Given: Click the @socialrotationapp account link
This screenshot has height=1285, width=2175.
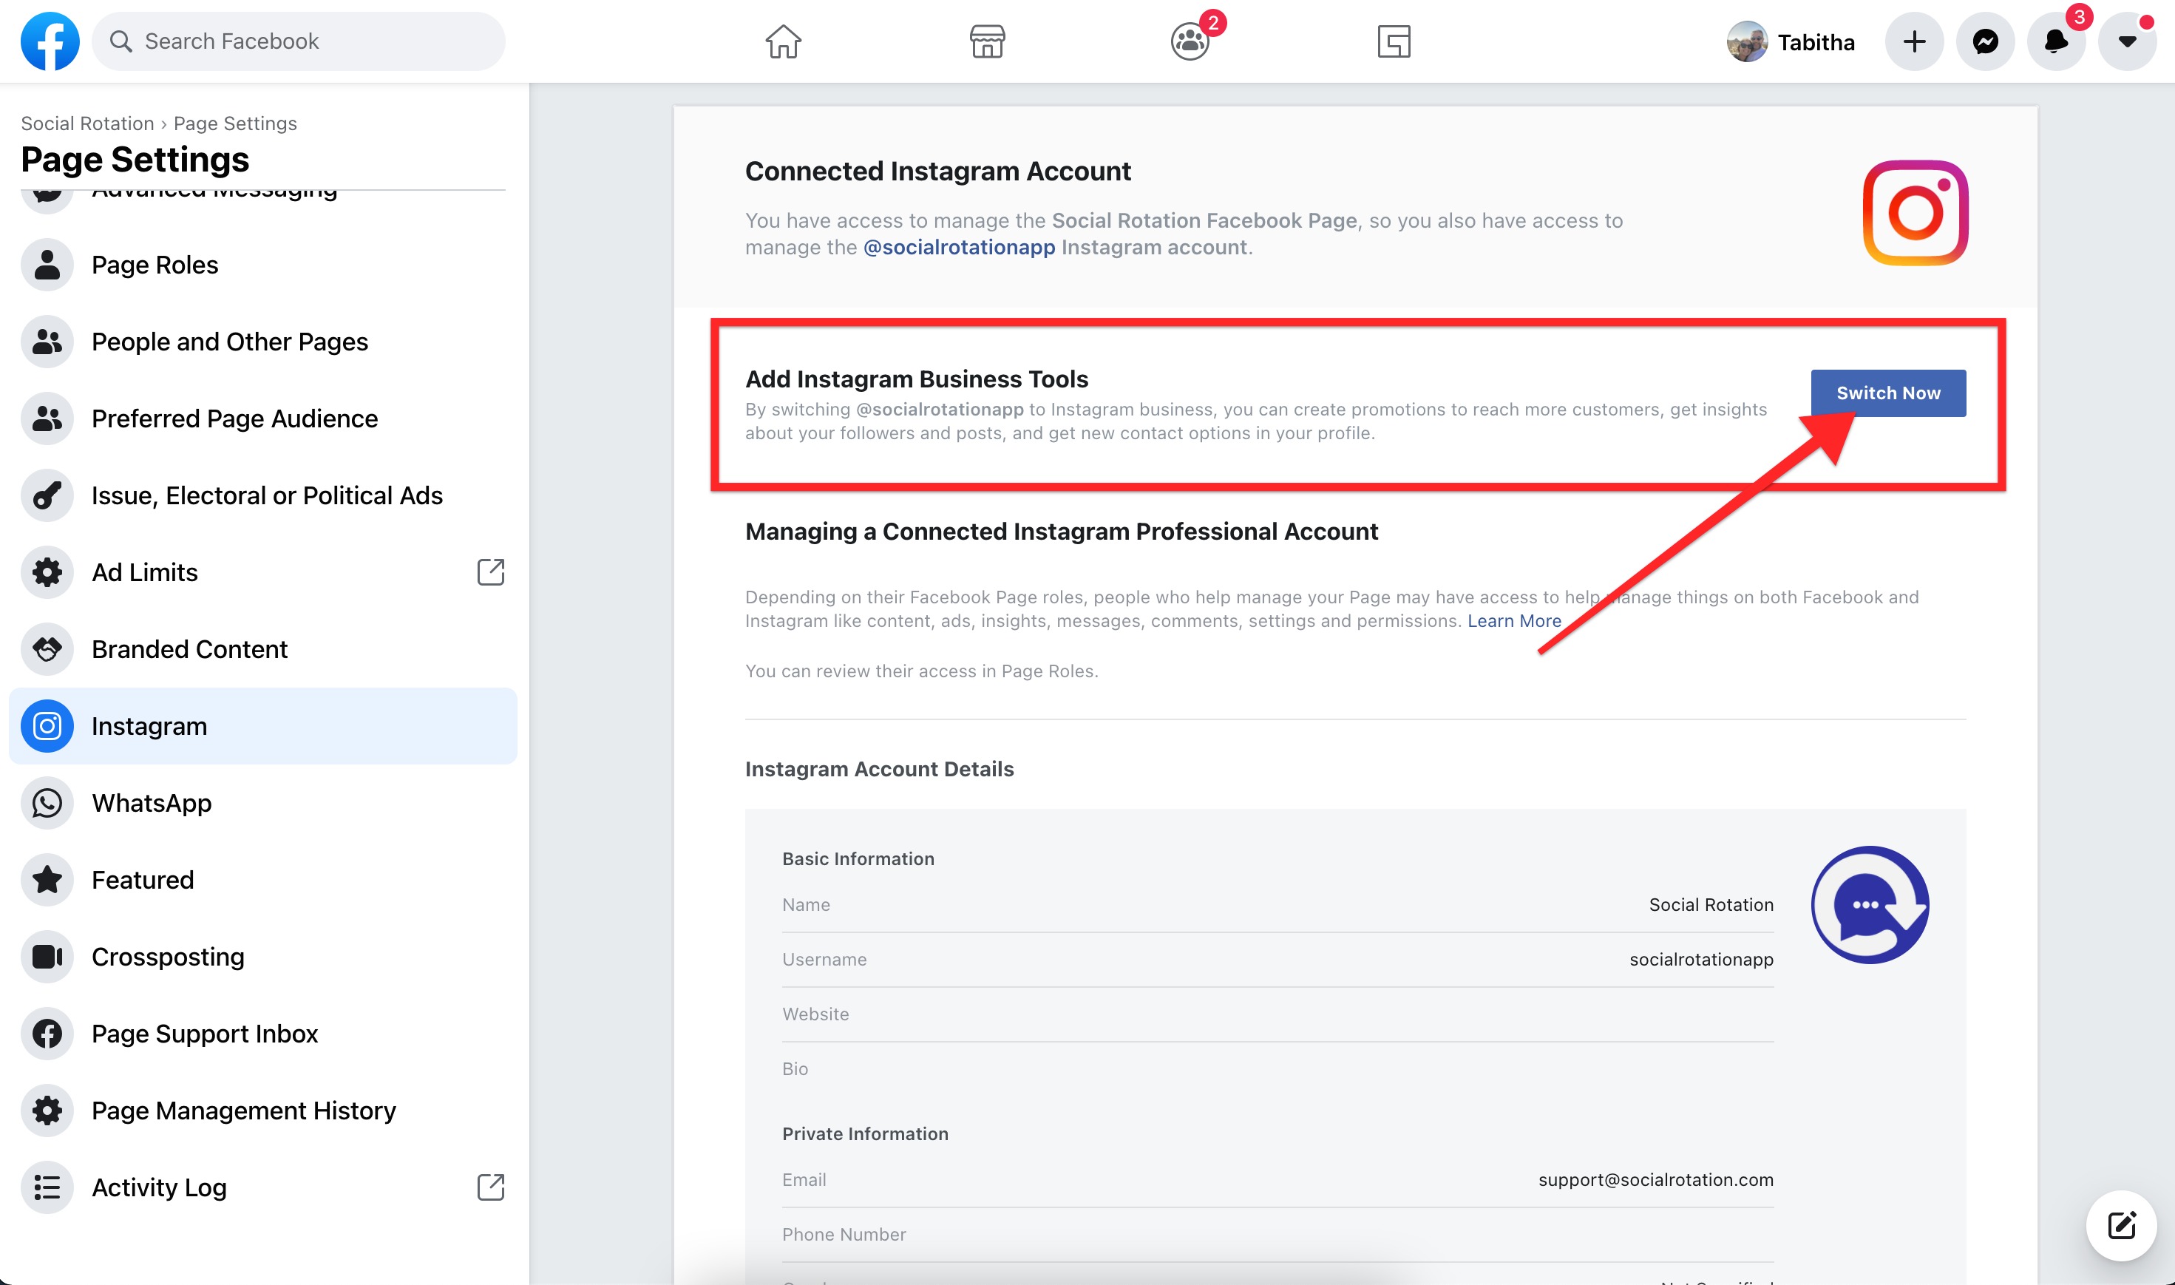Looking at the screenshot, I should tap(958, 248).
